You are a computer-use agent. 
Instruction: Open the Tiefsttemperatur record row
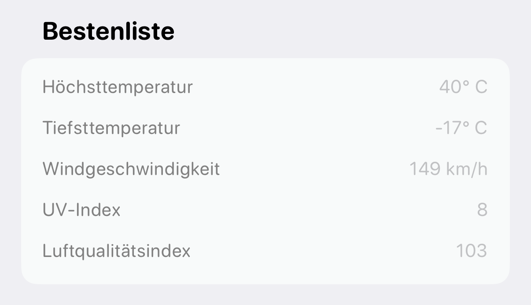coord(265,128)
